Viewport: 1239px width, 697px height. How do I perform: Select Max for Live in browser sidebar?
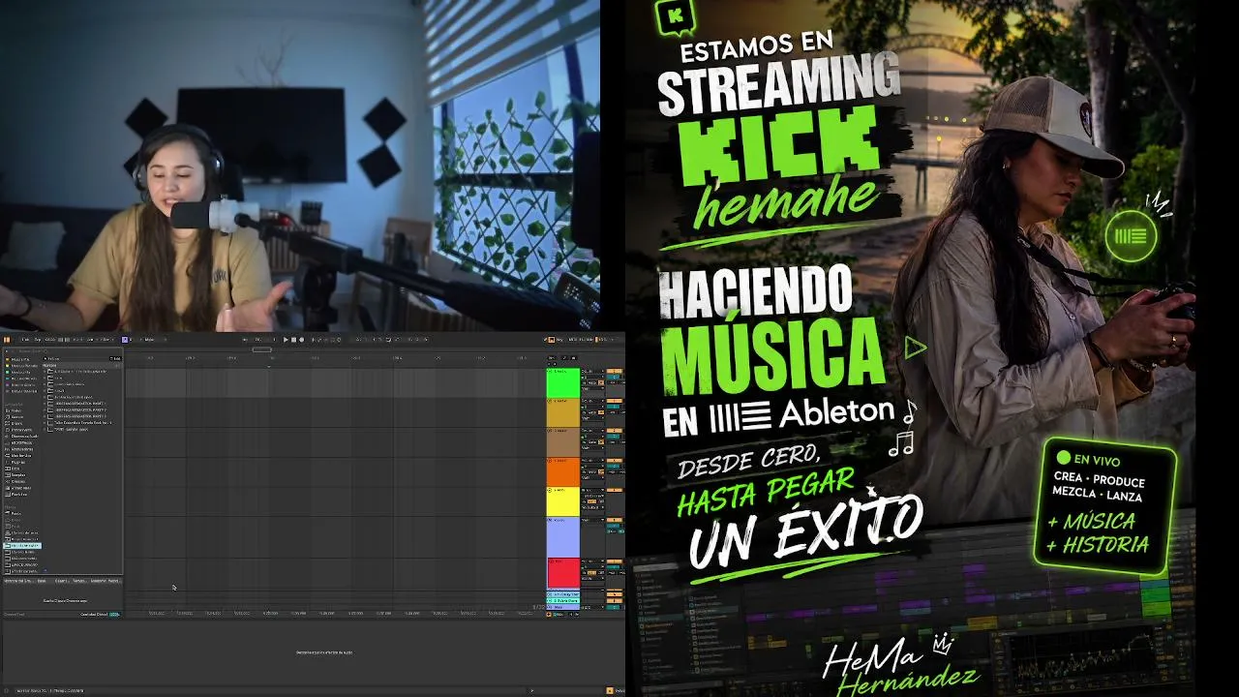(x=19, y=456)
